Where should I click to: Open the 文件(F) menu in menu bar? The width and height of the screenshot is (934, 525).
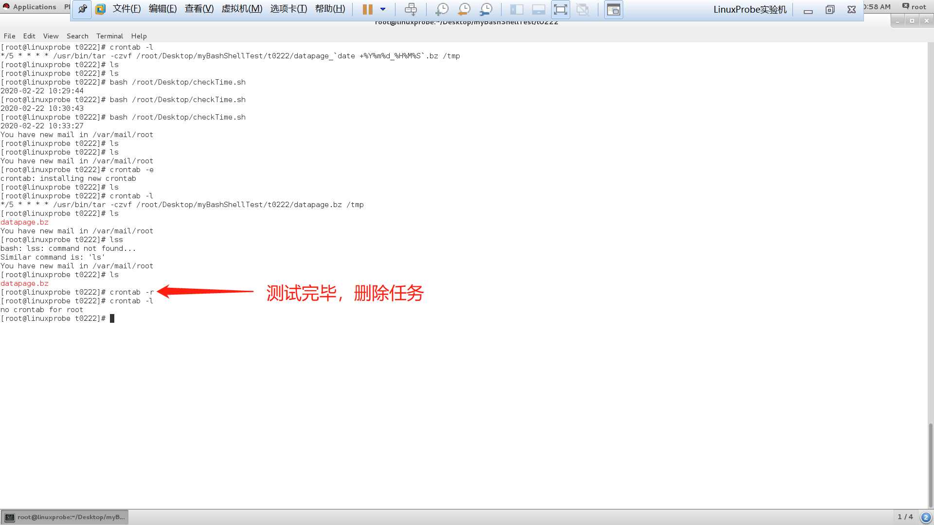[126, 8]
